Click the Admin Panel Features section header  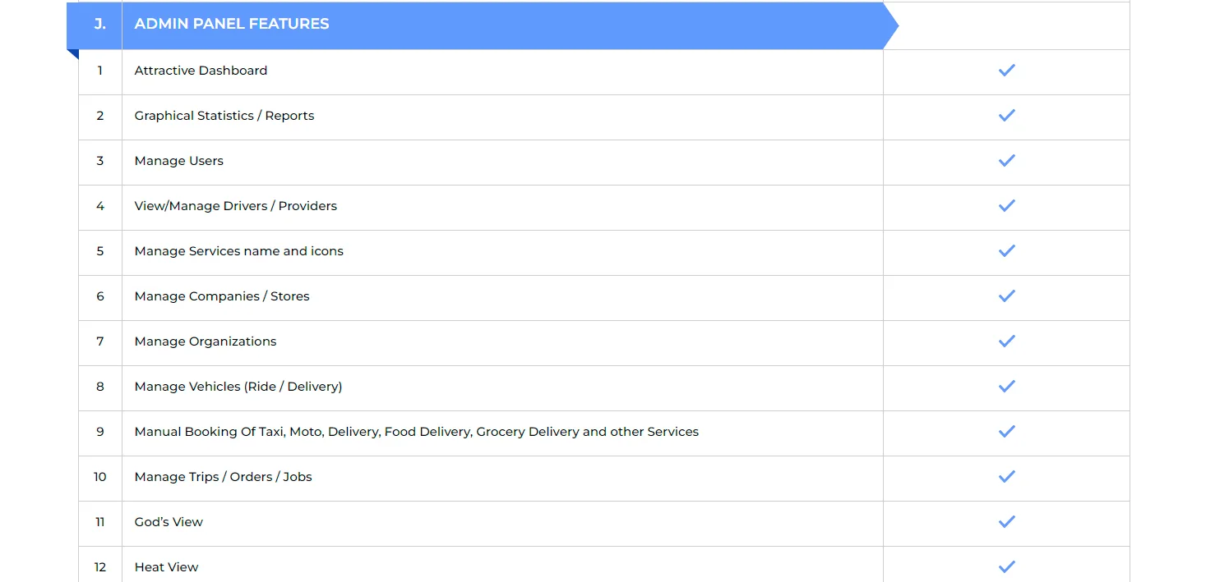(x=232, y=25)
